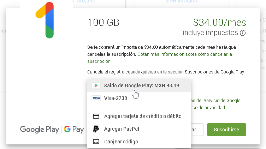Image resolution: width=266 pixels, height=149 pixels.
Task: Choose Visa-2738 as payment method
Action: click(116, 99)
